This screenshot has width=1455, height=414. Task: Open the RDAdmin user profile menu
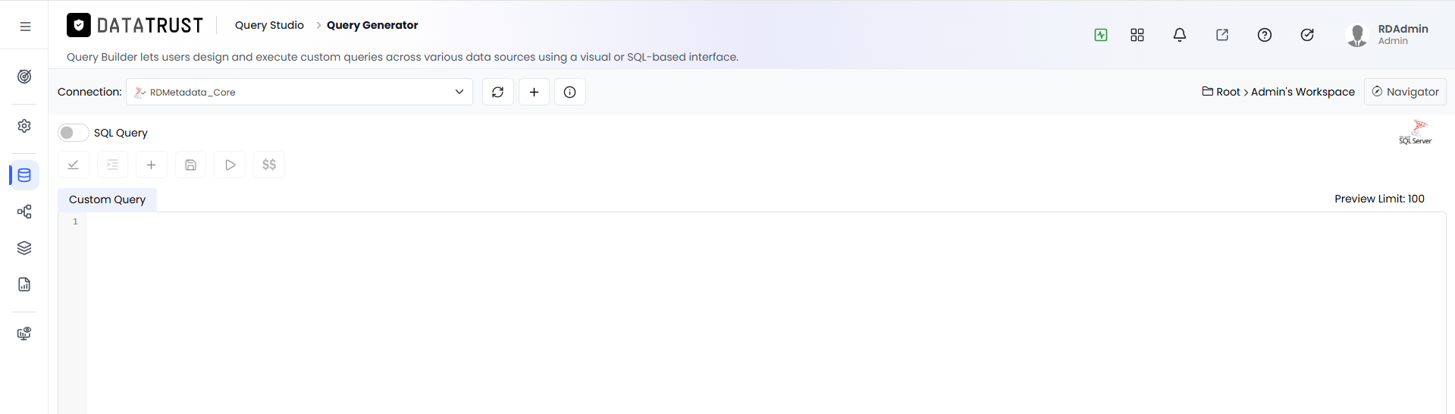pyautogui.click(x=1388, y=35)
